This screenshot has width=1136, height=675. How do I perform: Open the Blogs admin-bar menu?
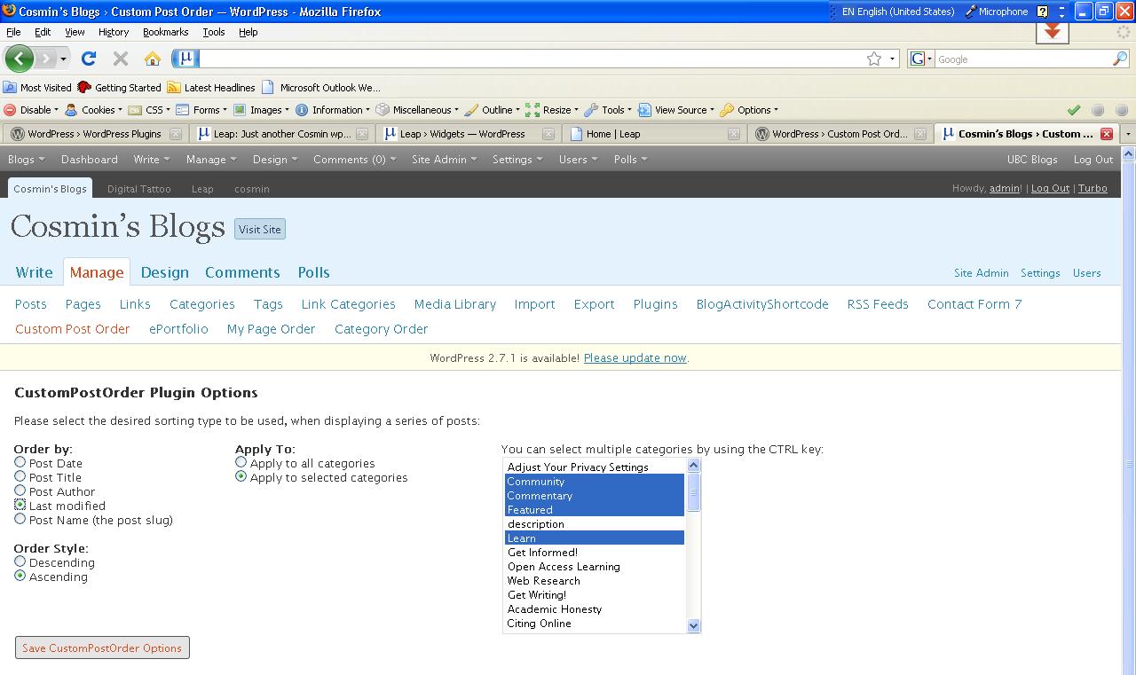pos(25,160)
